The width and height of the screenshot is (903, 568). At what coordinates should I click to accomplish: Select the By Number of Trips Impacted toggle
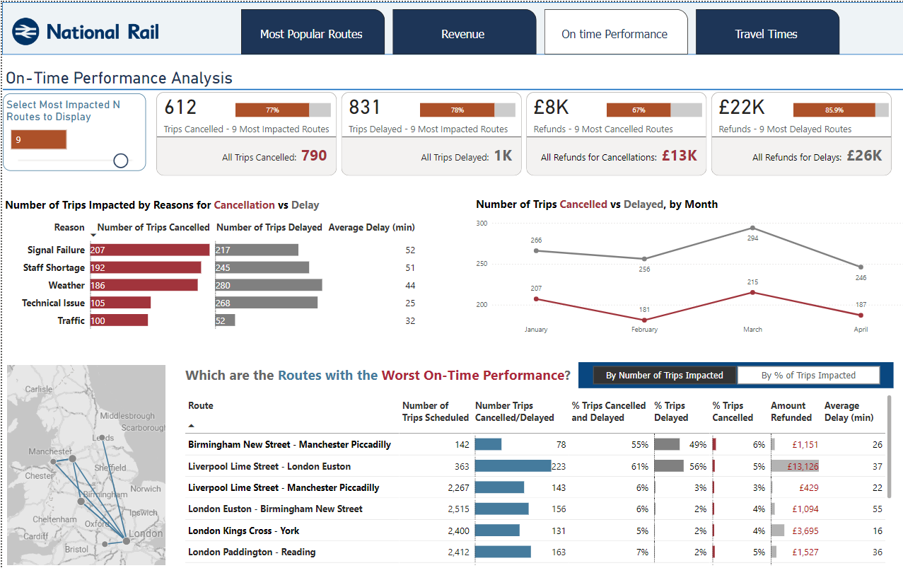(664, 376)
